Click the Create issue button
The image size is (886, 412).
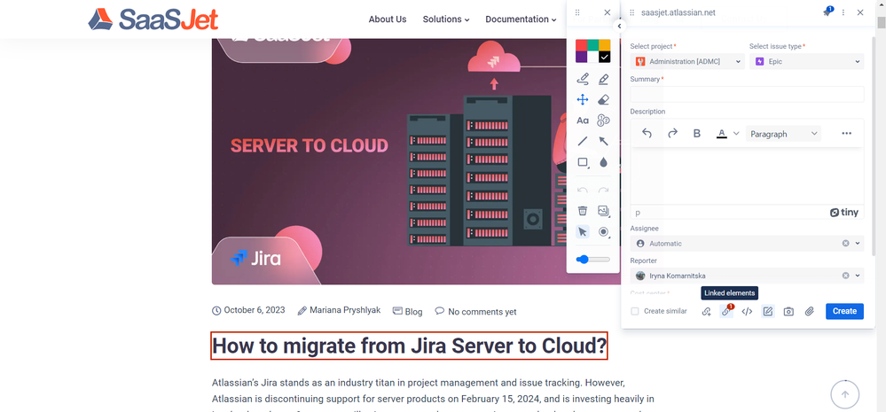[x=844, y=311]
